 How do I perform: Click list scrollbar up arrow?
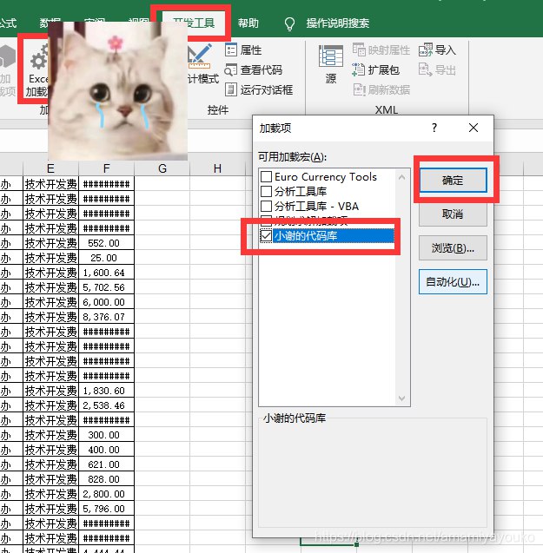401,177
